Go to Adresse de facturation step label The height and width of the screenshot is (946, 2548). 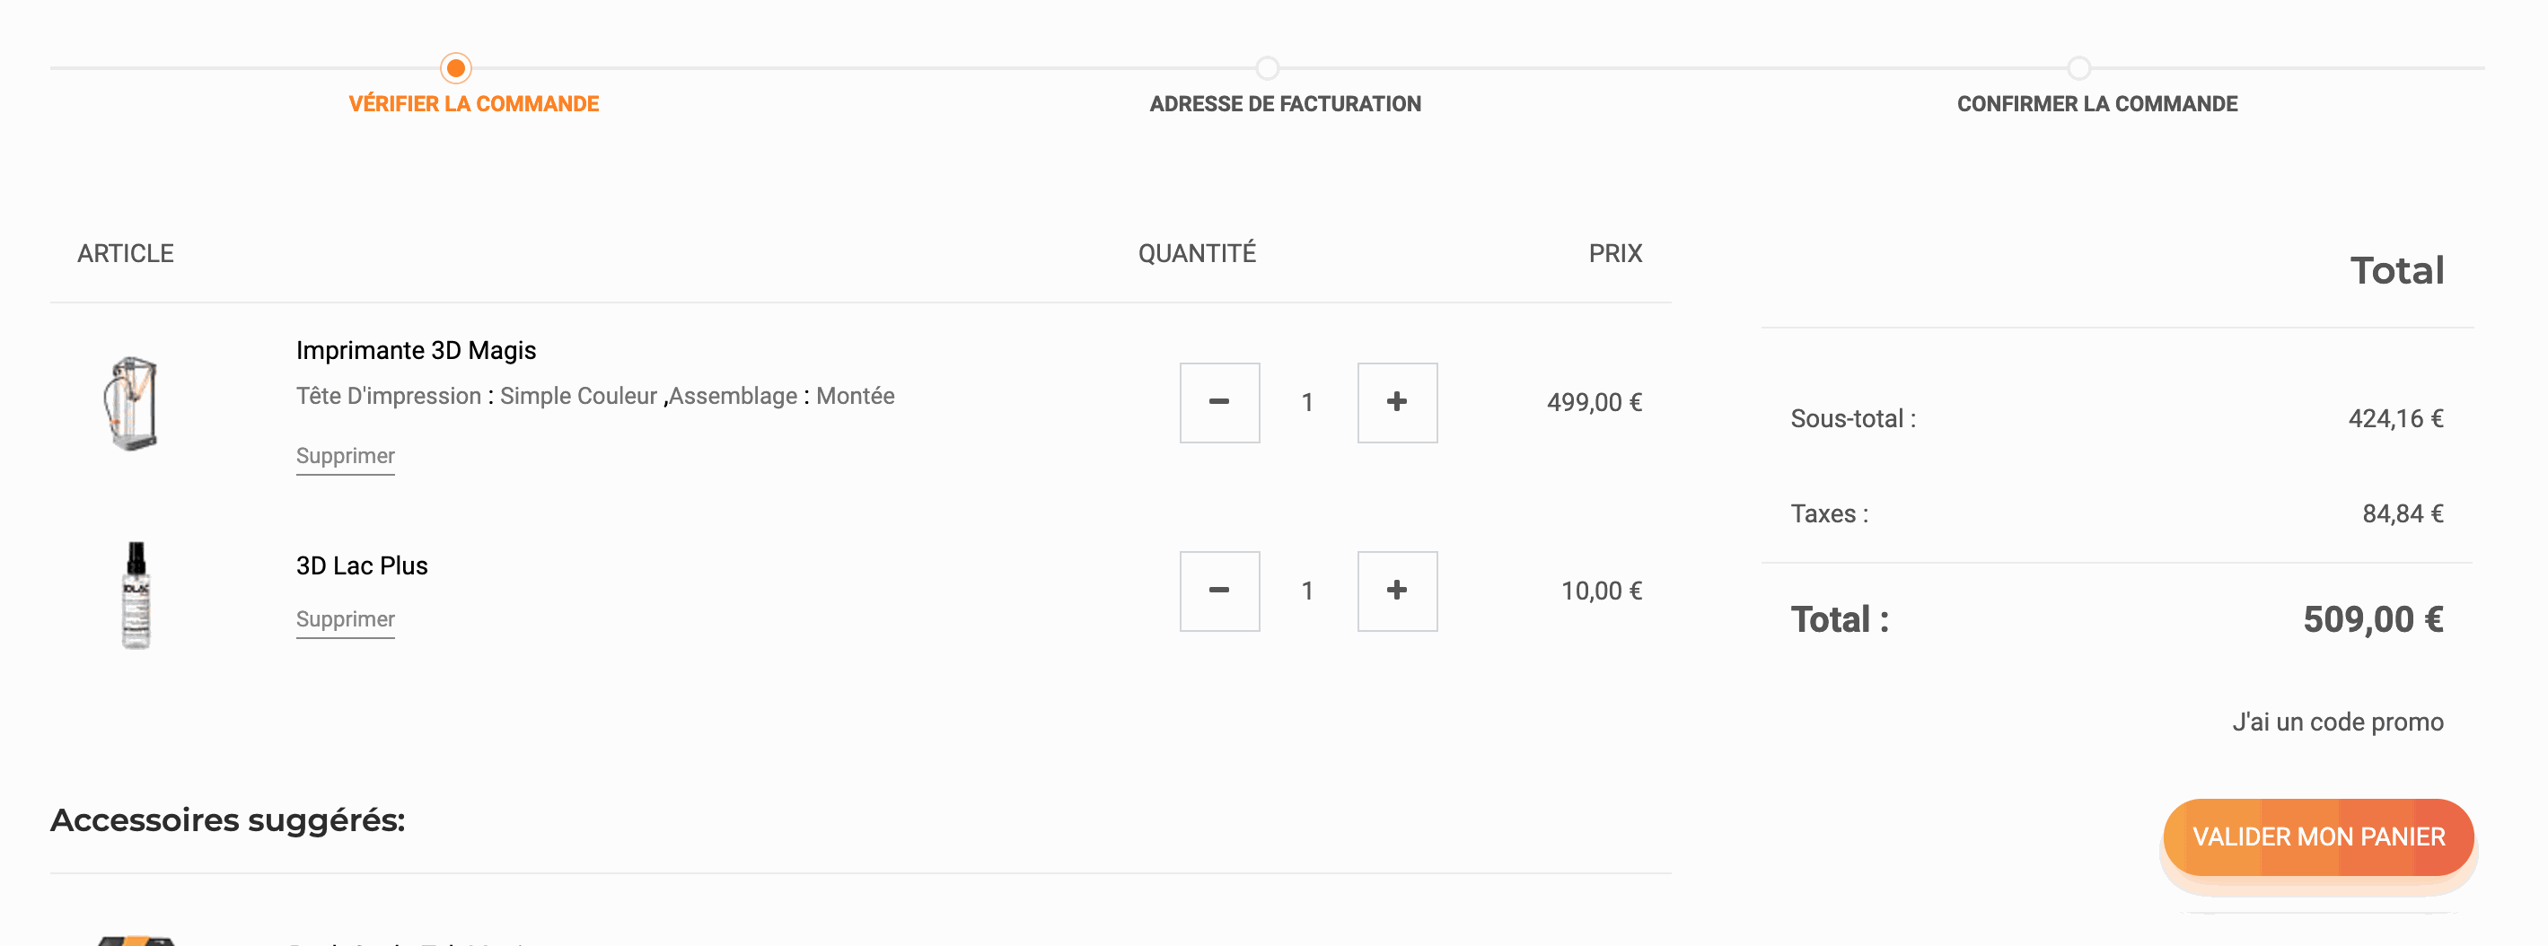1285,104
